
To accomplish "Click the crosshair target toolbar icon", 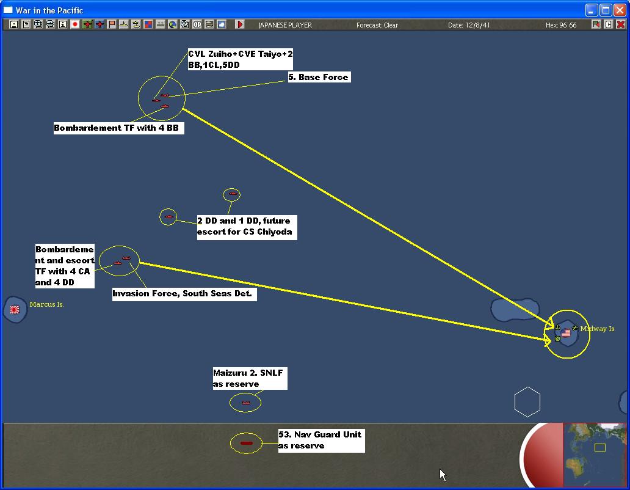I will click(x=185, y=24).
